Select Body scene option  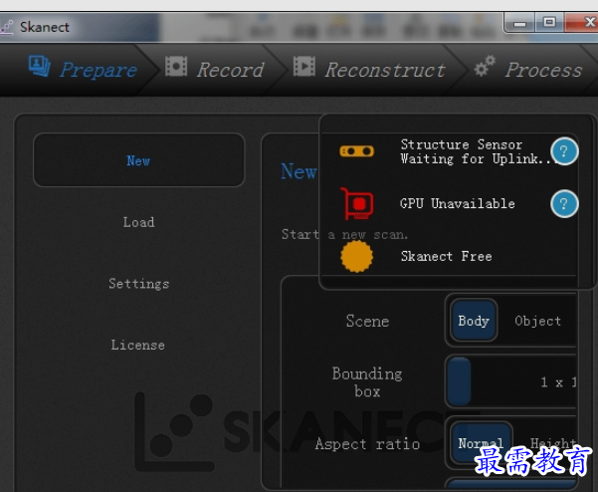474,321
